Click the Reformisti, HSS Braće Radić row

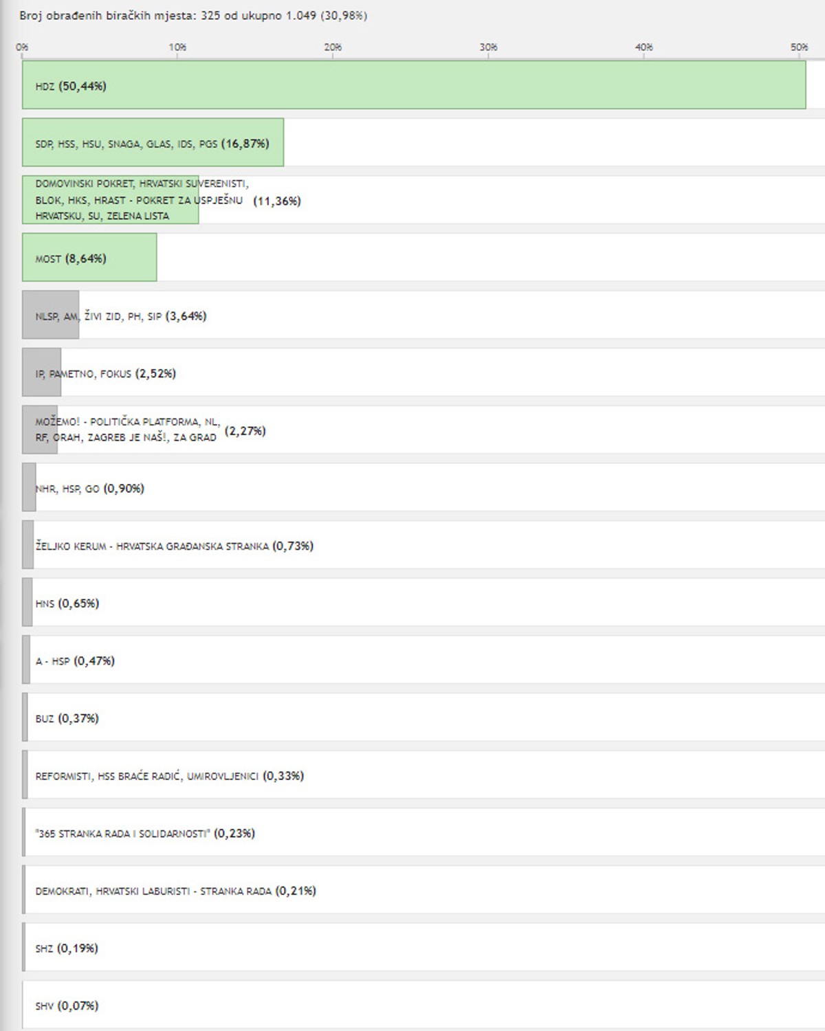[423, 775]
